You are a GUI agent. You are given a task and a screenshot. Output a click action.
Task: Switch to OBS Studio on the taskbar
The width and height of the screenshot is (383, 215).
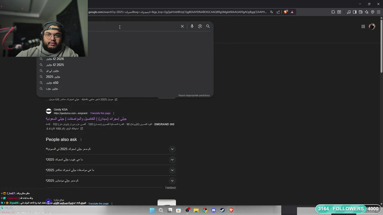(187, 210)
